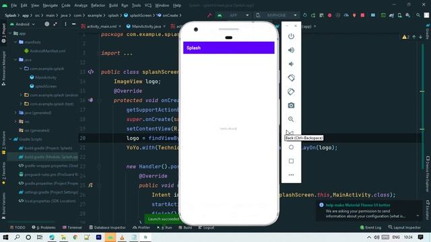The image size is (431, 242).
Task: Expand the java (generated) folder
Action: point(15,113)
